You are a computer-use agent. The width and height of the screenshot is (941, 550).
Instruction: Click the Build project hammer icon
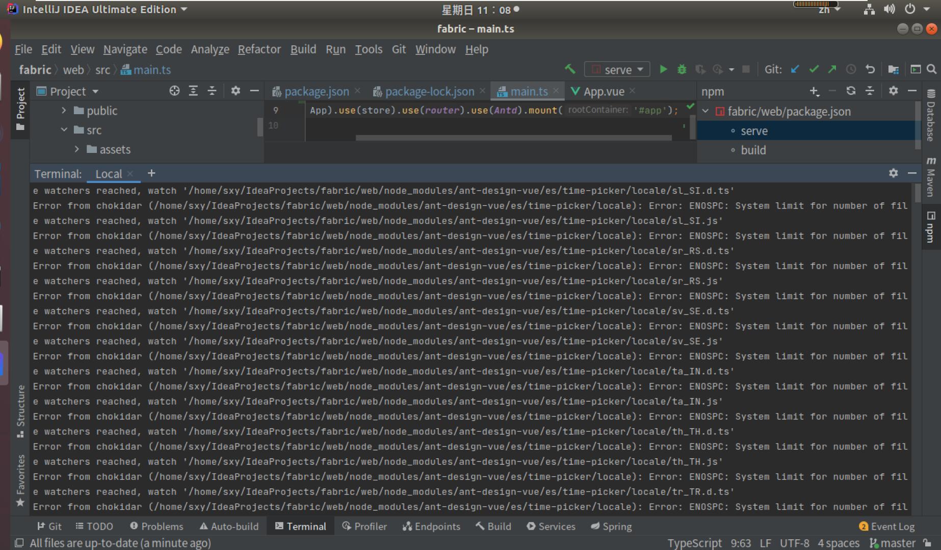(570, 69)
